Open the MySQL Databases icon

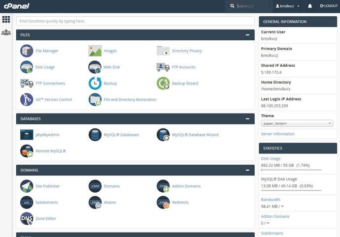[x=95, y=135]
